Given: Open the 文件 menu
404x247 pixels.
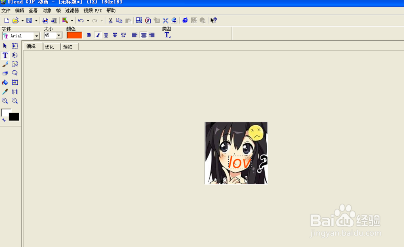Looking at the screenshot, I should point(6,11).
